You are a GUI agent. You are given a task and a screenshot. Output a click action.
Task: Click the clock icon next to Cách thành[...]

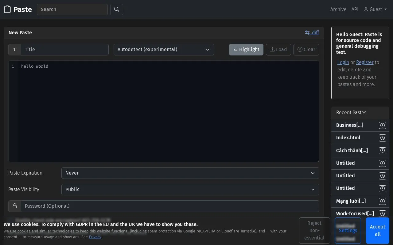point(383,151)
